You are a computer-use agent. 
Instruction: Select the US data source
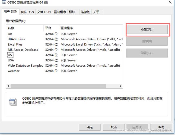pos(64,55)
